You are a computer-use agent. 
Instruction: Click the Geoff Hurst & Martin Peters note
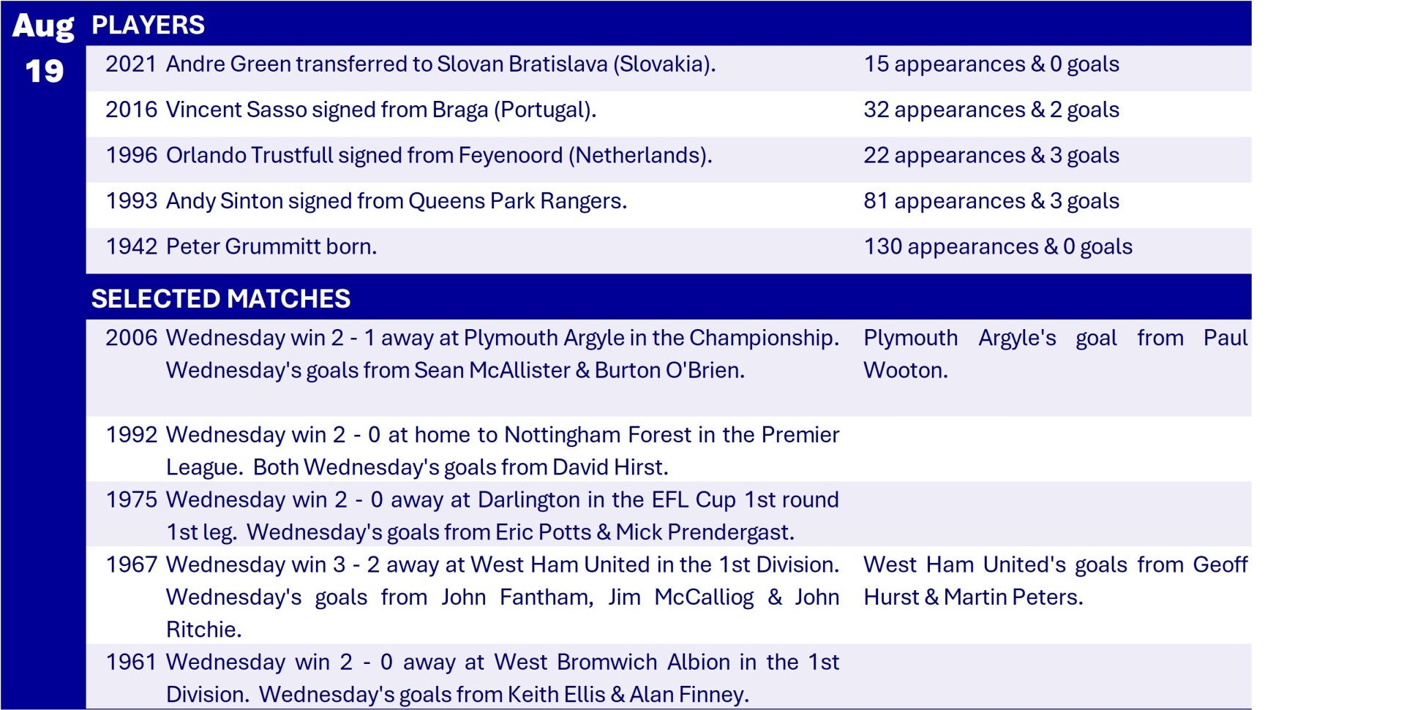point(1054,581)
